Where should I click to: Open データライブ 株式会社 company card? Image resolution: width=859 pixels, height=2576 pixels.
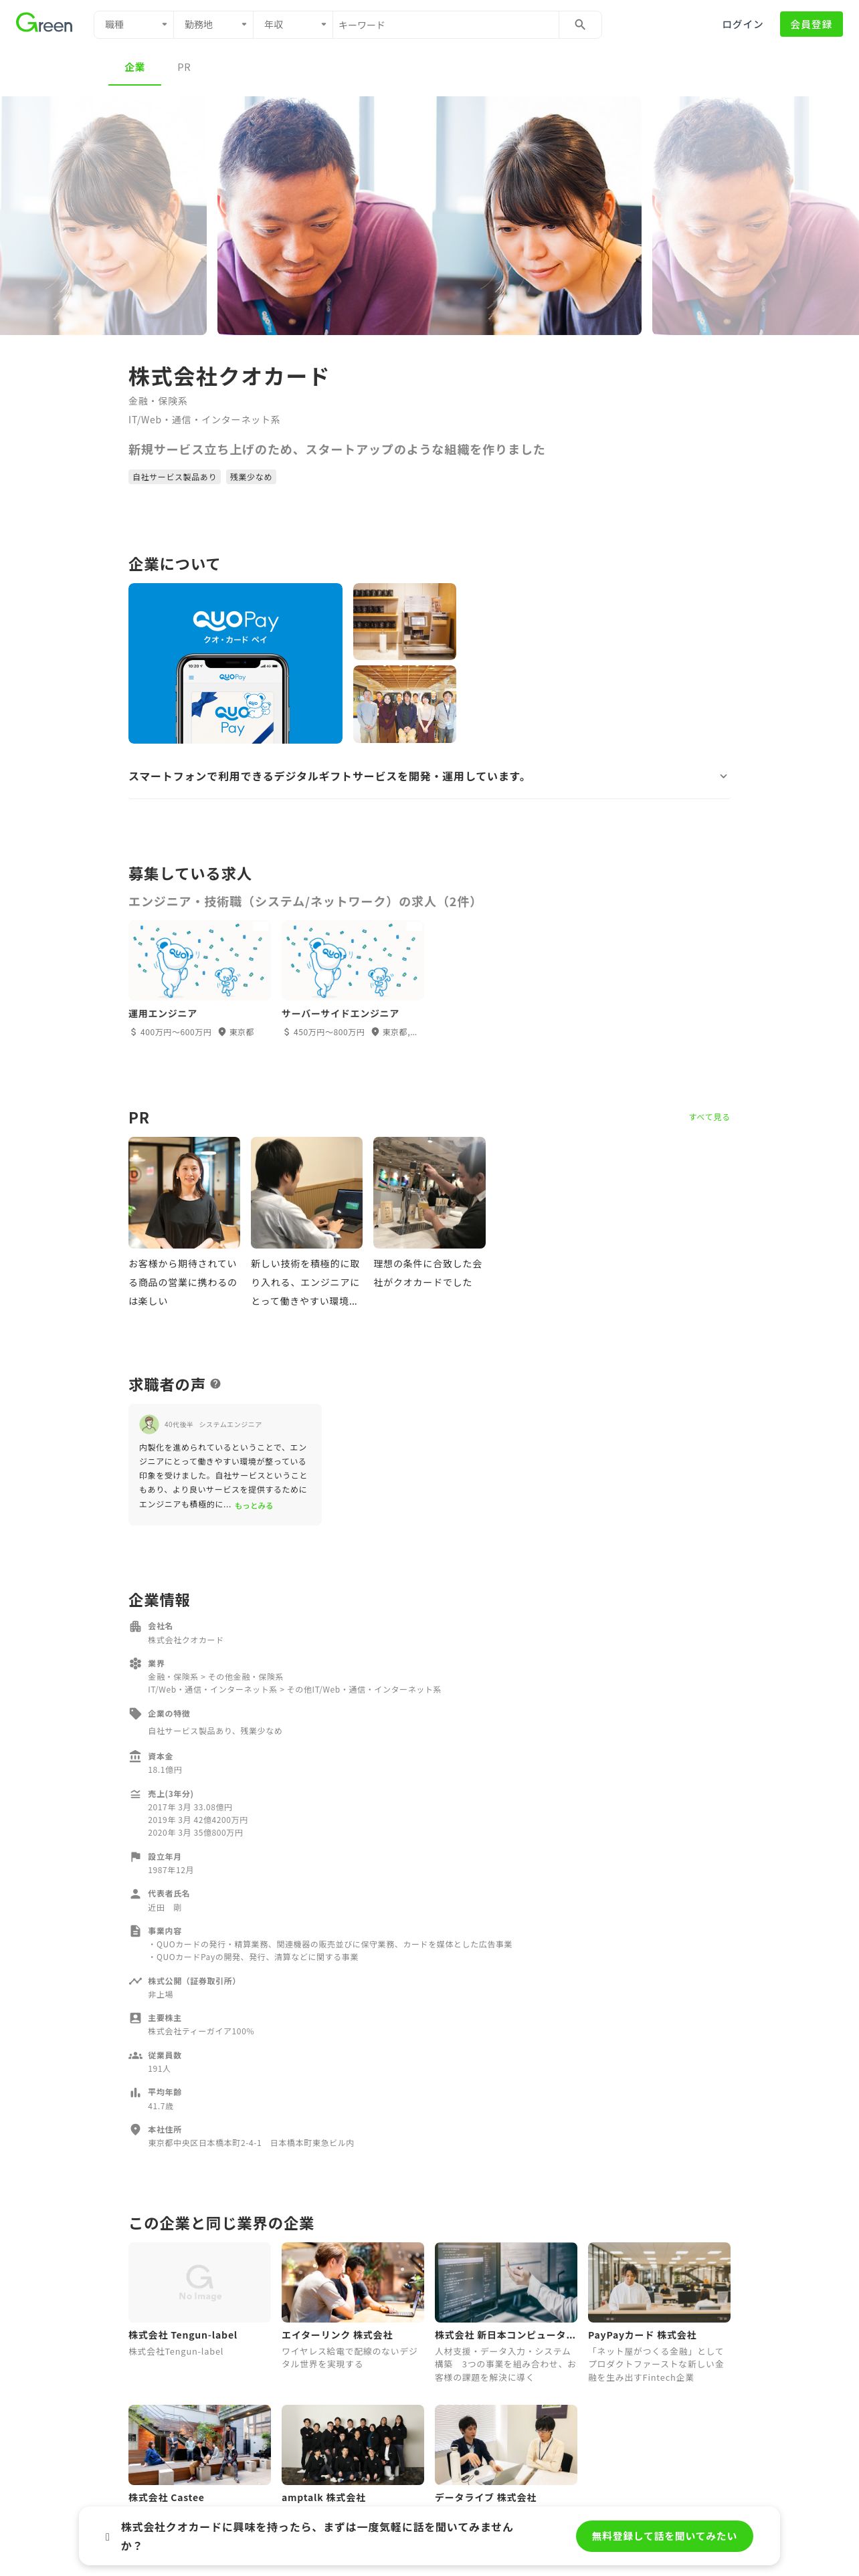(506, 2455)
